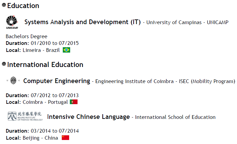Select the Education section heading

[x=23, y=6]
